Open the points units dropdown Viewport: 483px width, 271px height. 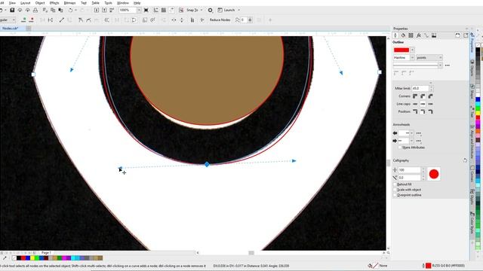[x=441, y=57]
